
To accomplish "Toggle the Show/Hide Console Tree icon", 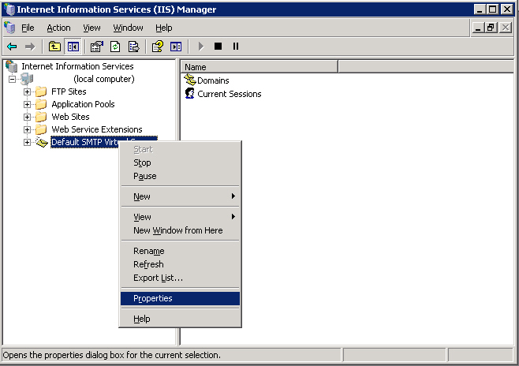I will coord(72,47).
